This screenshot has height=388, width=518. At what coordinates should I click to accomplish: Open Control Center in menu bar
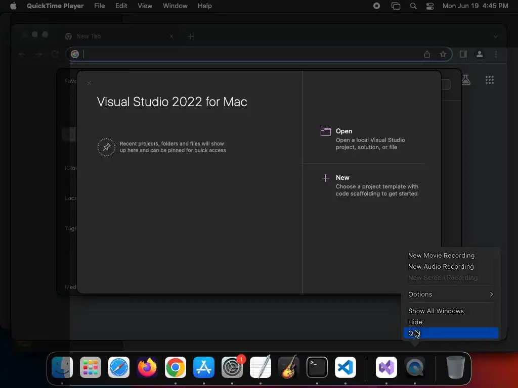point(430,6)
